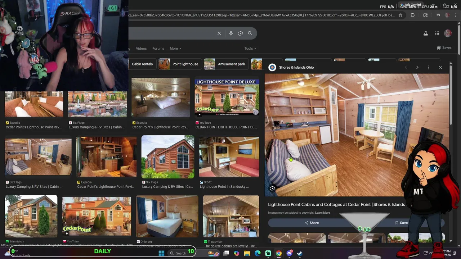The width and height of the screenshot is (461, 259).
Task: Go to next image in preview panel
Action: click(417, 67)
